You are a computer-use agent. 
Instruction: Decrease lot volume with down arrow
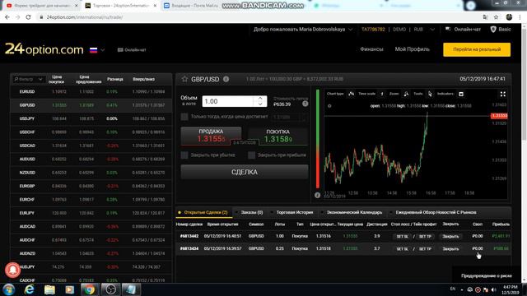260,104
